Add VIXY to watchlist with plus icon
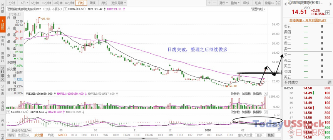This screenshot has width=333, height=140. pyautogui.click(x=328, y=13)
